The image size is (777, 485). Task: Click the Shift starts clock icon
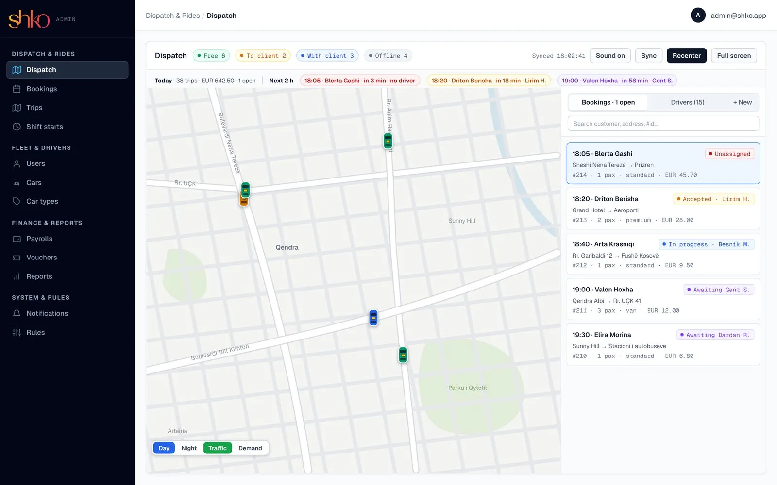click(x=17, y=127)
